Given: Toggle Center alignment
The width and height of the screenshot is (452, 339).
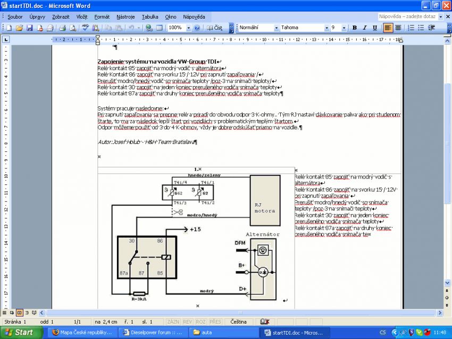Looking at the screenshot, I should click(398, 28).
